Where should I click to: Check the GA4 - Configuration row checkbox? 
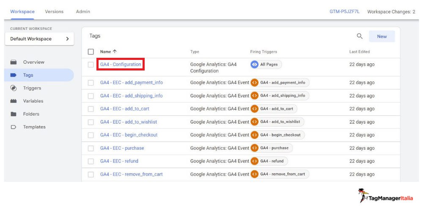click(x=91, y=65)
